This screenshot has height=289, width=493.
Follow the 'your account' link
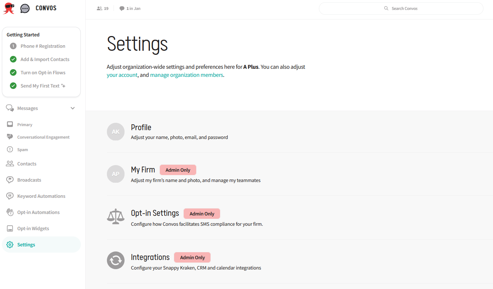pos(122,75)
